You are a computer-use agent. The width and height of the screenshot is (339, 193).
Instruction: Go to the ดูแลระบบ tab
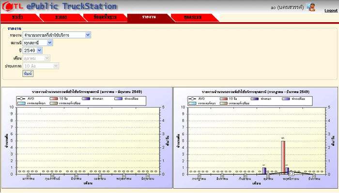193,17
